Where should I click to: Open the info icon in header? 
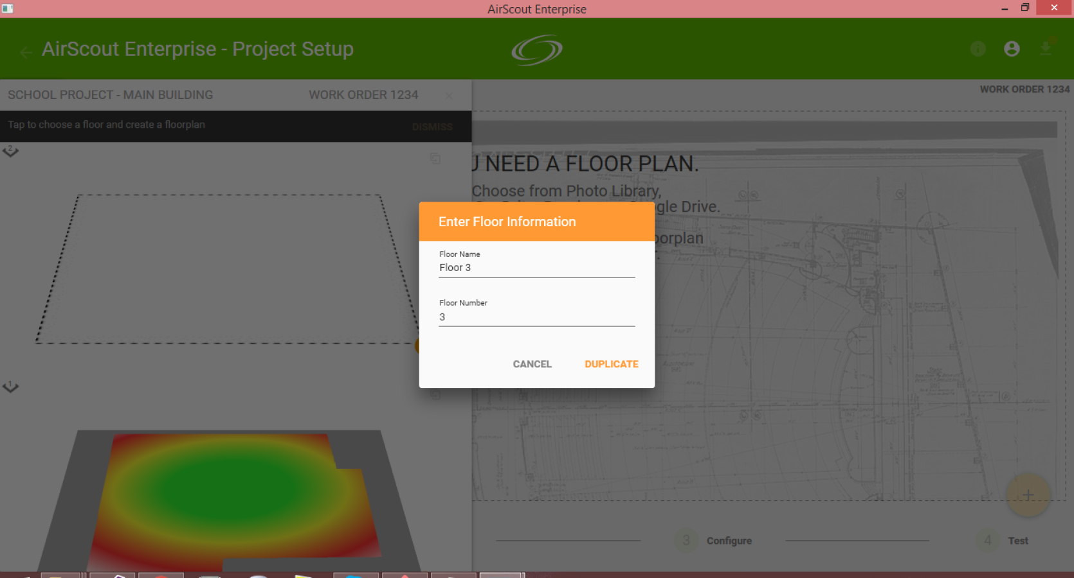click(x=978, y=49)
